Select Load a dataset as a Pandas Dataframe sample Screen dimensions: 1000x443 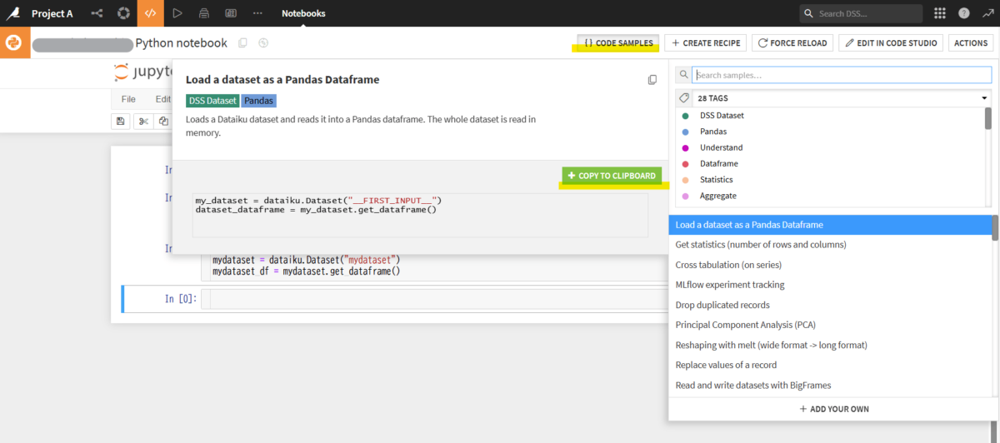(831, 225)
